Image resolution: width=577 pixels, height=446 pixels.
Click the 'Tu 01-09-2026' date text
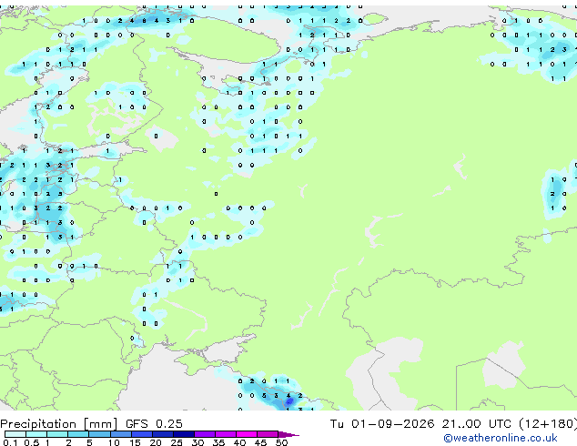[x=382, y=424]
